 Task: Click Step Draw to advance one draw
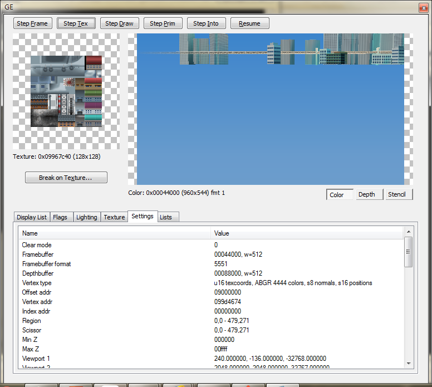pyautogui.click(x=119, y=23)
